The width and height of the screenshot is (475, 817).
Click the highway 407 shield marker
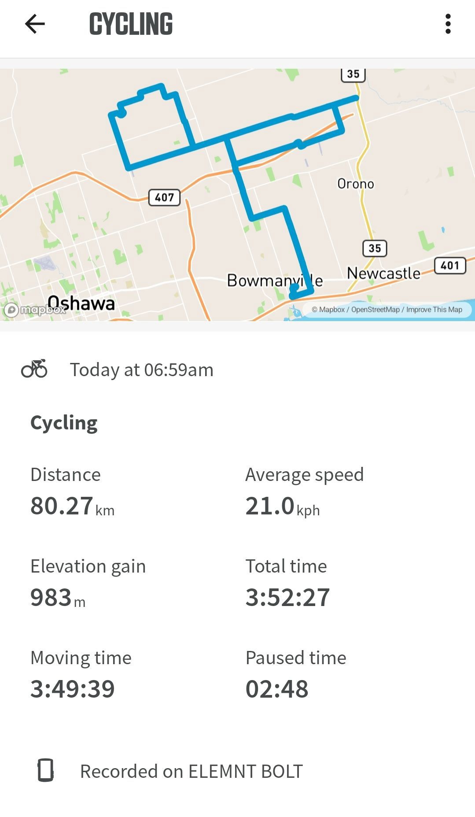164,197
